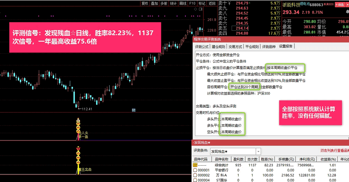The image size is (349, 182).
Task: Sort by 总次数 column header
Action: point(252,159)
